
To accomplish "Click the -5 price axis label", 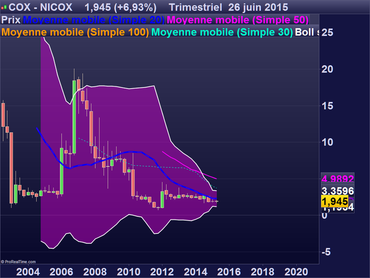I will tap(326, 252).
